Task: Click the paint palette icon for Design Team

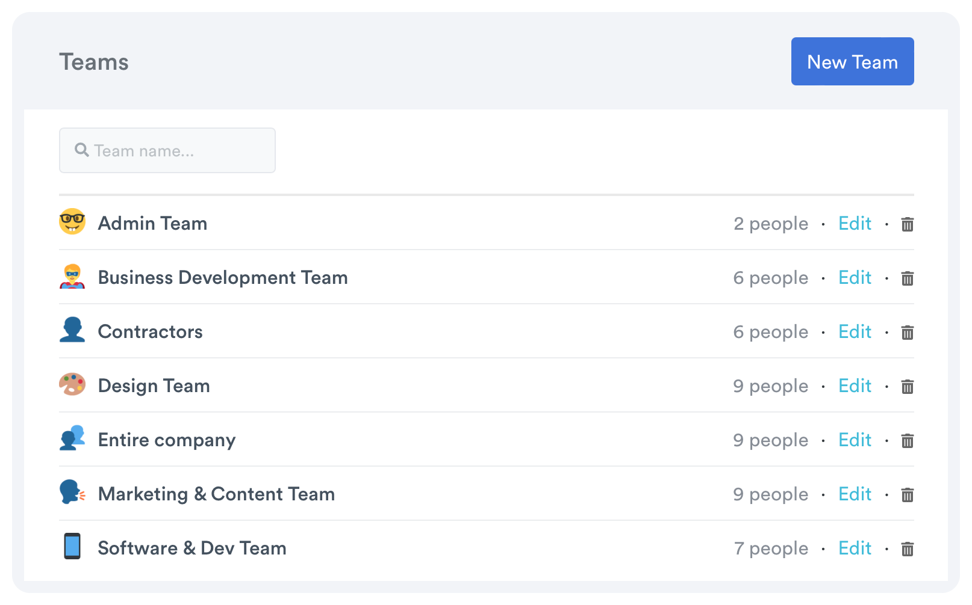Action: pos(72,384)
